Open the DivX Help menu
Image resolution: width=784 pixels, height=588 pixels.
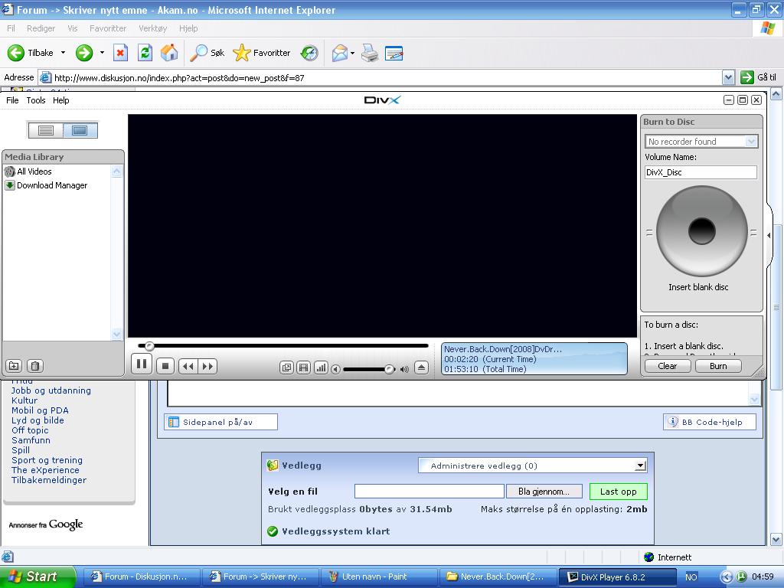tap(61, 100)
